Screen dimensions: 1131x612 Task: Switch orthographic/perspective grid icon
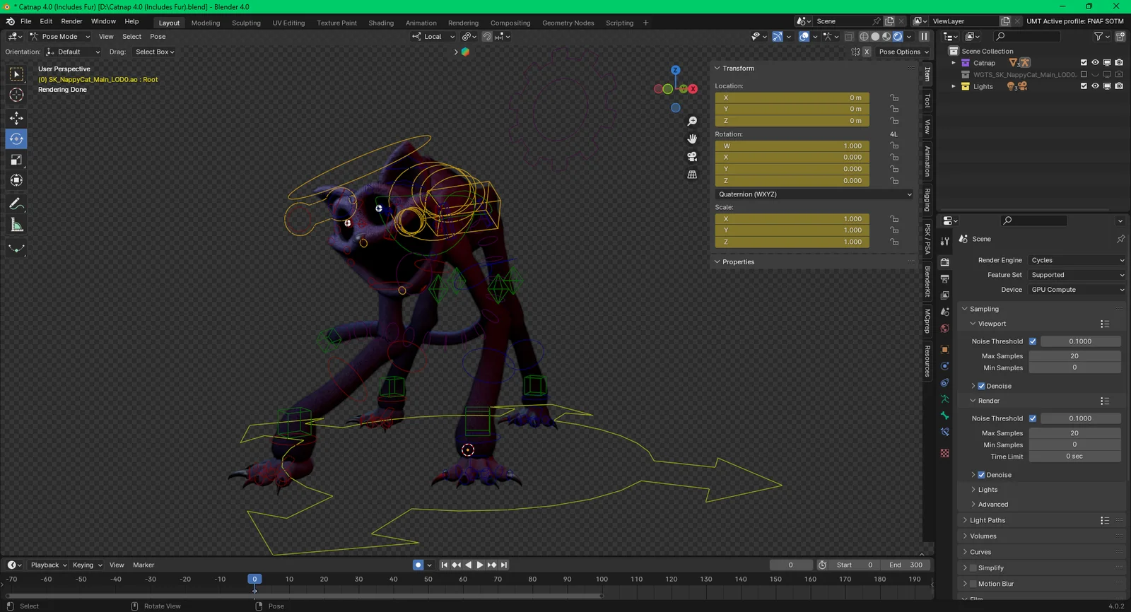692,174
